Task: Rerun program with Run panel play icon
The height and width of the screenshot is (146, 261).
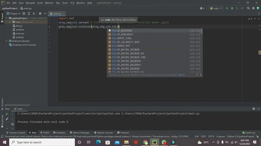Action: point(7,114)
